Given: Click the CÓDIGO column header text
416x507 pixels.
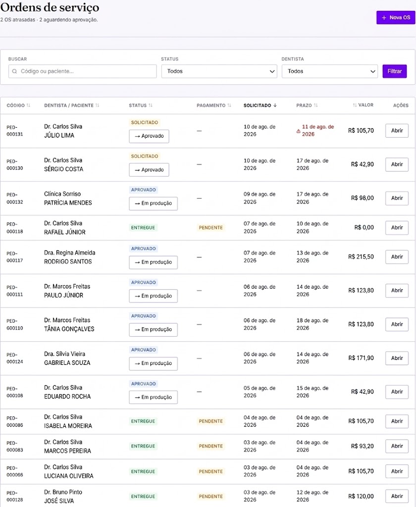Looking at the screenshot, I should coord(15,105).
